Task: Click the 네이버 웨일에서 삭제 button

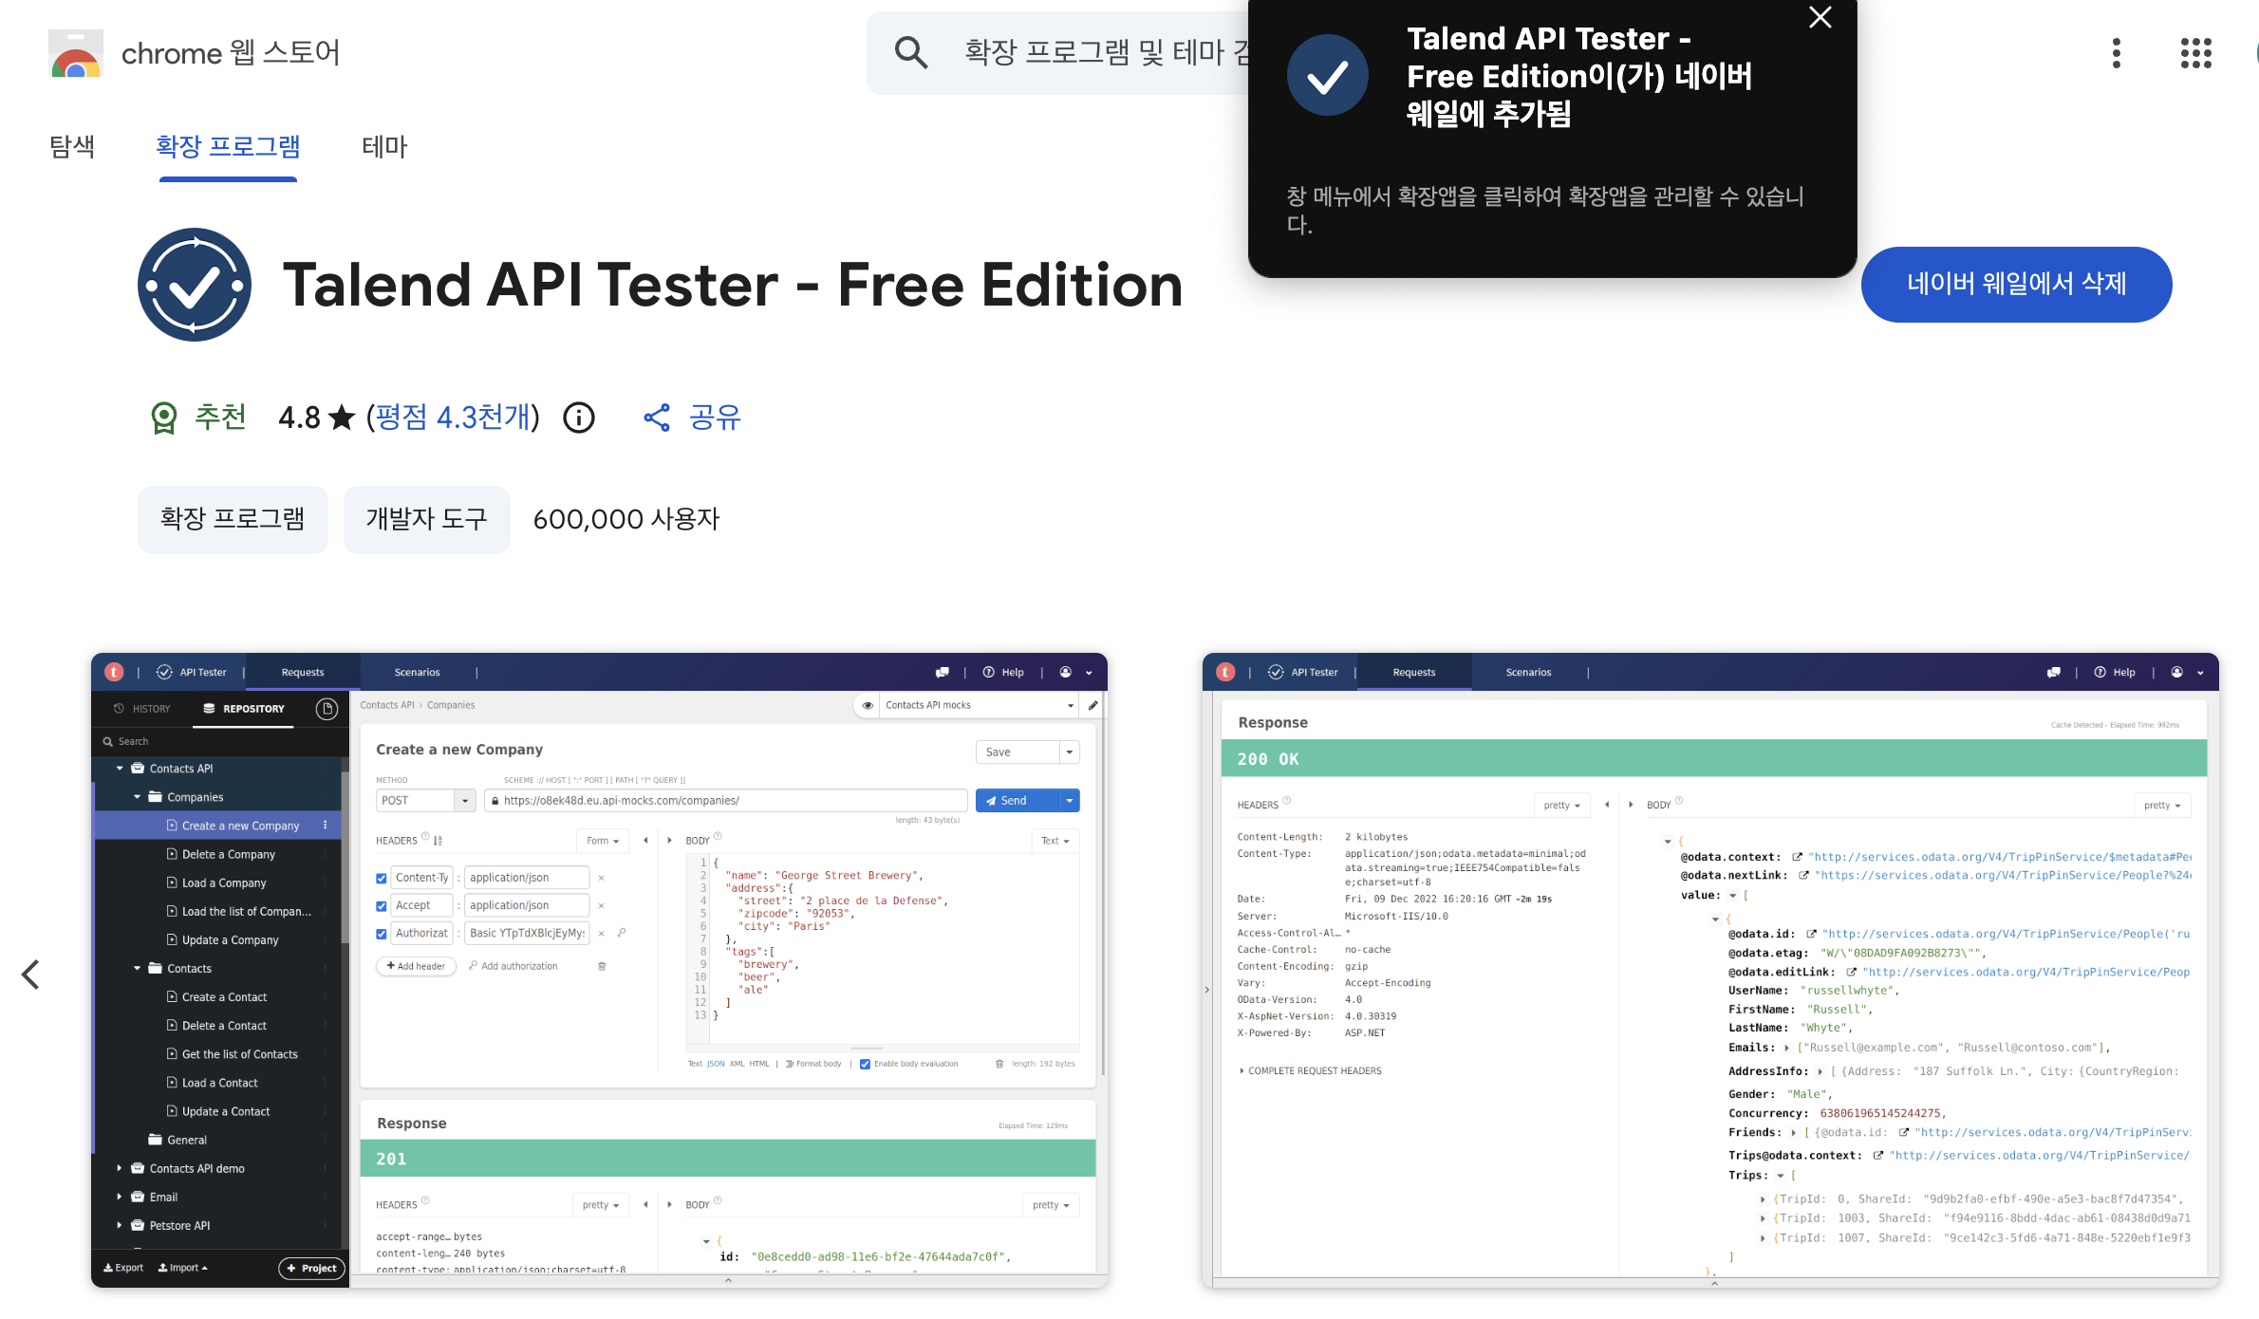Action: click(2016, 285)
